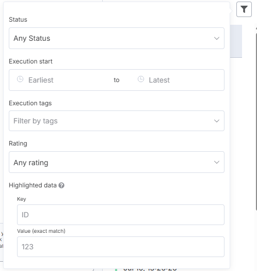Image resolution: width=257 pixels, height=271 pixels.
Task: Toggle the executions filter funnel button
Action: click(244, 9)
